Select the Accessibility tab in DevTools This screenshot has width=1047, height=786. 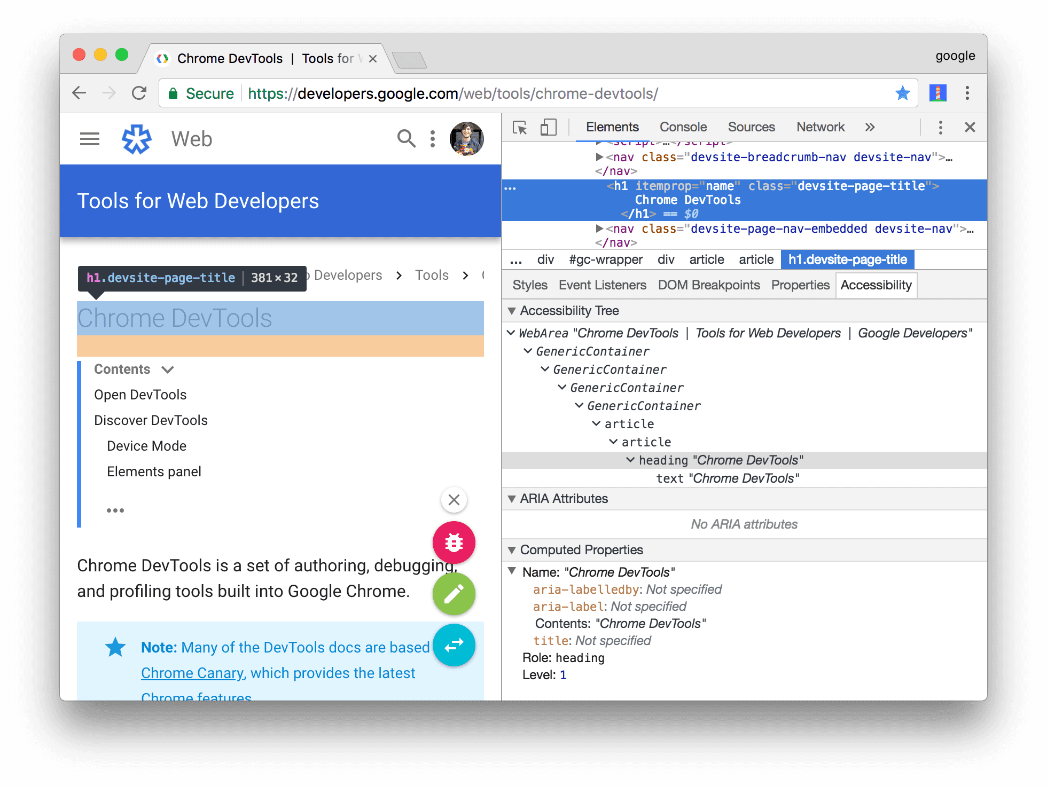[877, 286]
